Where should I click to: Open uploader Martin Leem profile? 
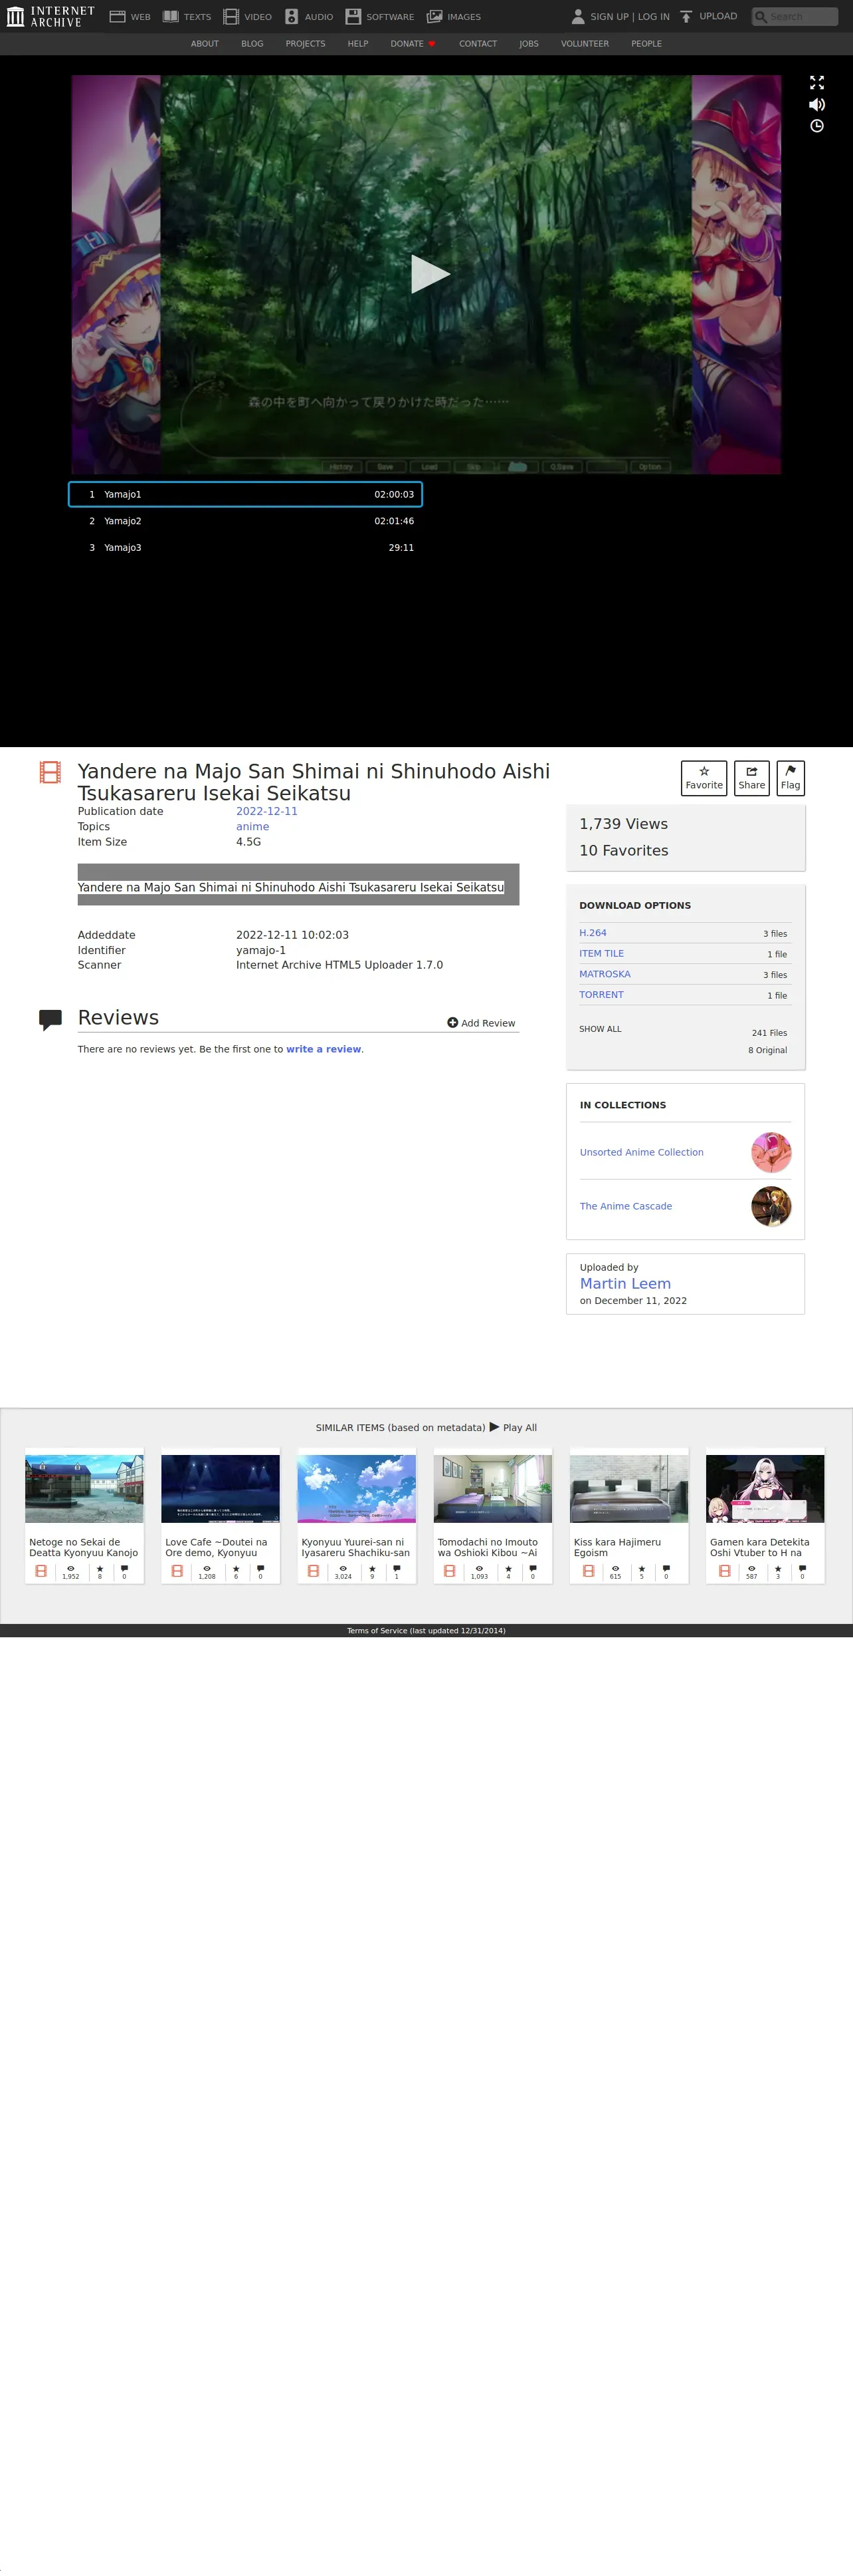click(625, 1284)
